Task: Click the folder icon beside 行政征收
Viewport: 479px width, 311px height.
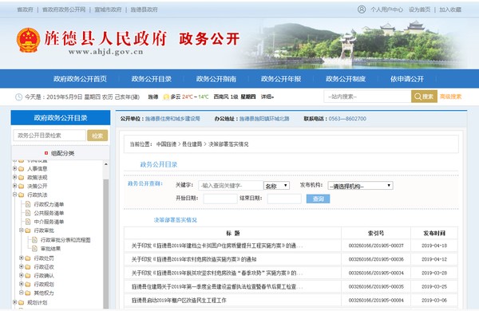Action: (28, 267)
